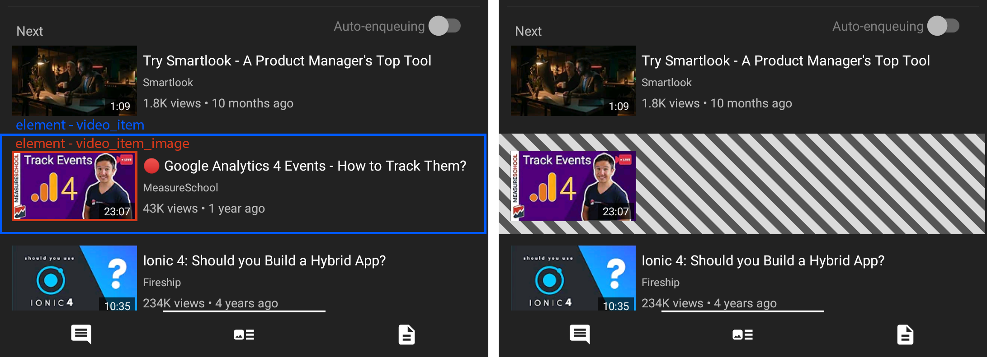Click '23:07' duration badge in right panel
The height and width of the screenshot is (357, 987).
pos(616,211)
